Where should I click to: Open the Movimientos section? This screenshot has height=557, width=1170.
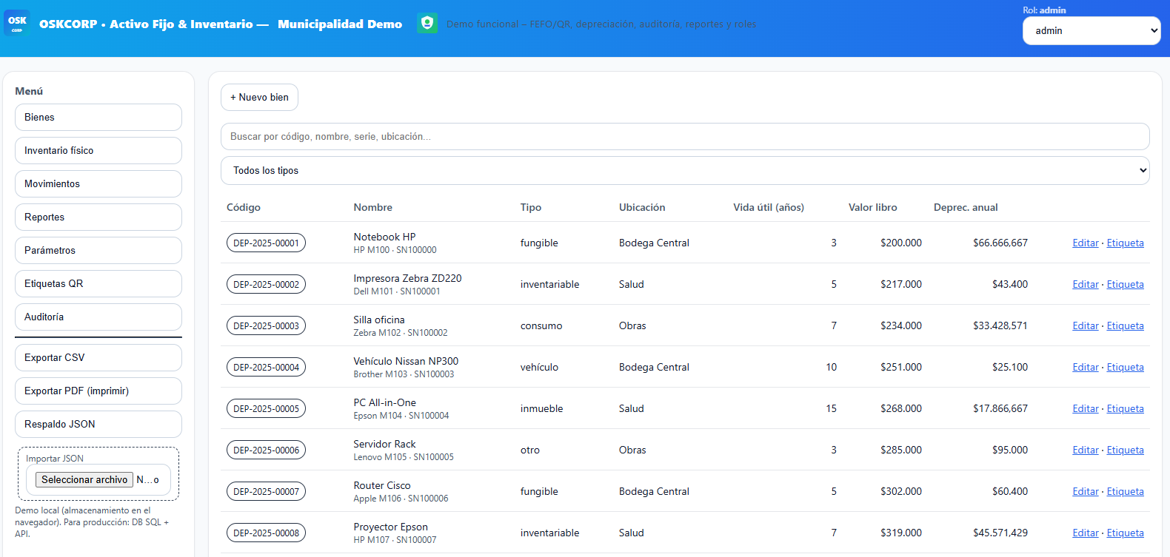point(98,184)
